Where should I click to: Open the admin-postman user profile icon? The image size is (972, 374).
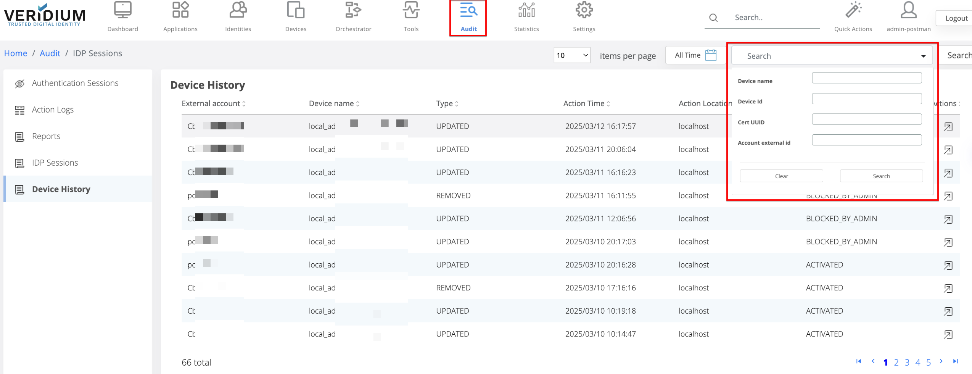(908, 11)
